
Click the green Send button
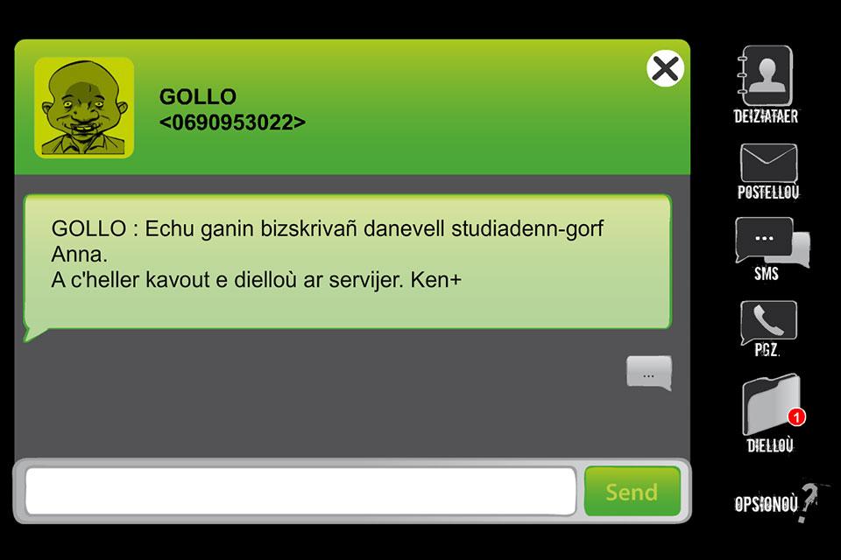tap(633, 492)
